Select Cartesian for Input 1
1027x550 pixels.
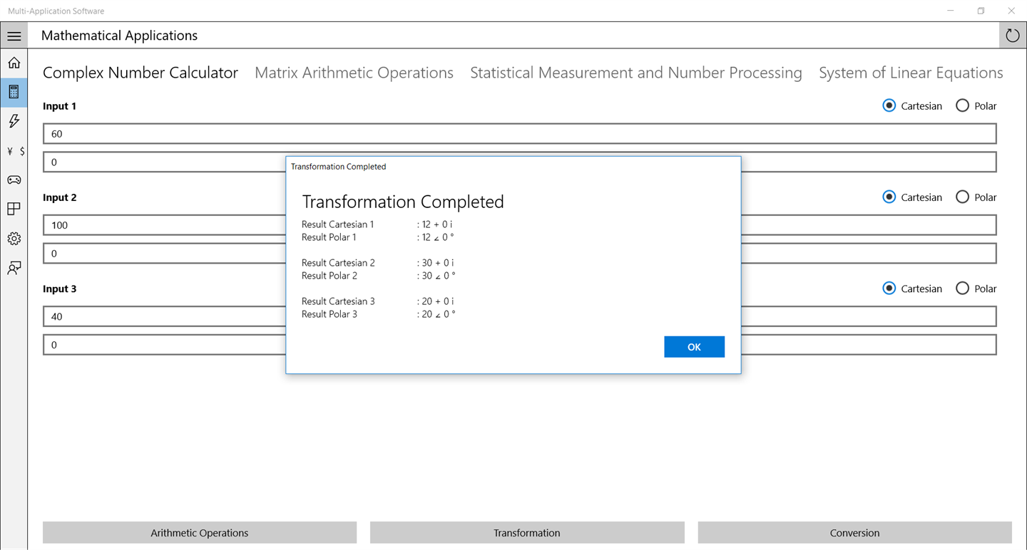(912, 105)
